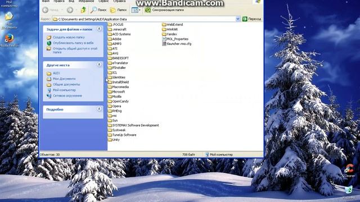This screenshot has height=202, width=360.
Task: Open the ALEX folder link
Action: click(x=56, y=73)
